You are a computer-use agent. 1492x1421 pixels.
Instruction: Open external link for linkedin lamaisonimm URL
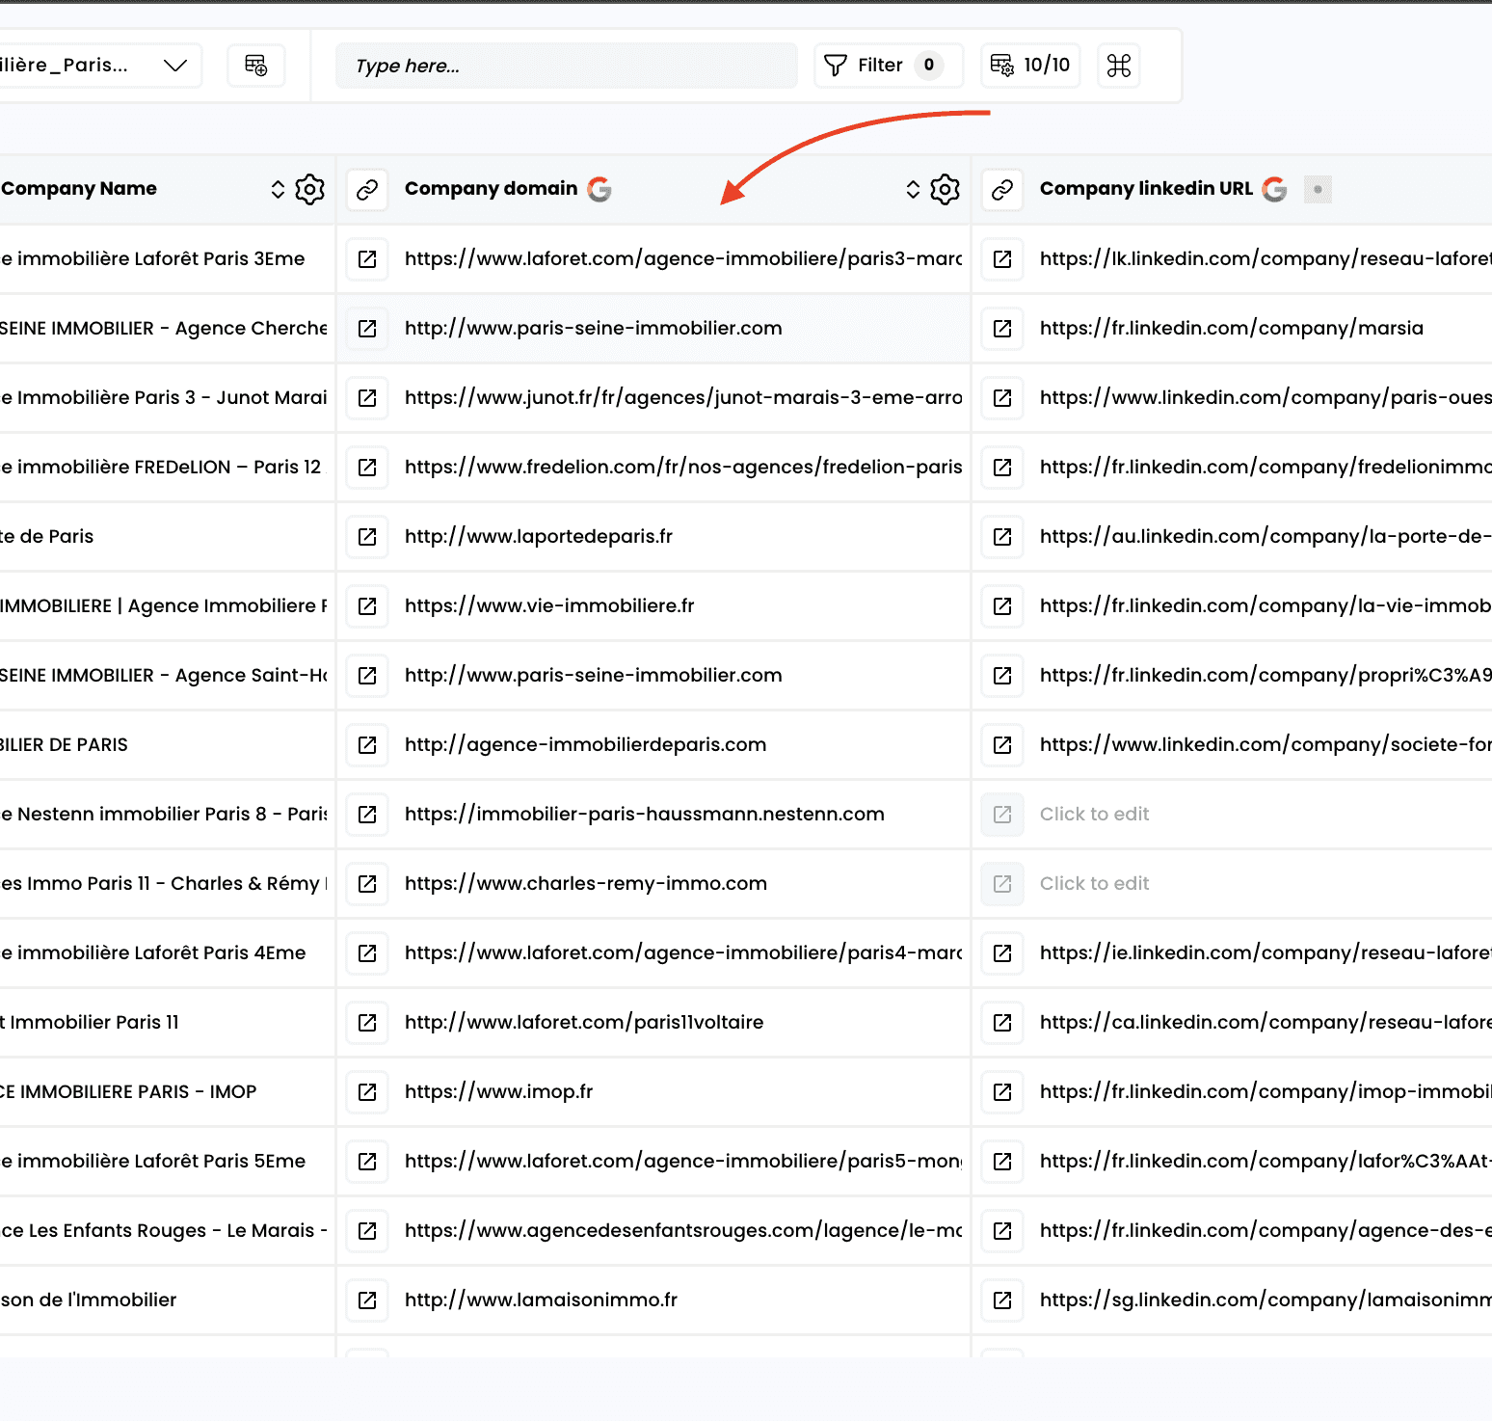(x=1002, y=1300)
